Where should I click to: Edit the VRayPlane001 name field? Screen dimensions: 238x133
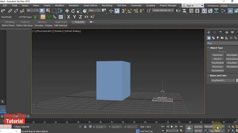click(x=223, y=81)
